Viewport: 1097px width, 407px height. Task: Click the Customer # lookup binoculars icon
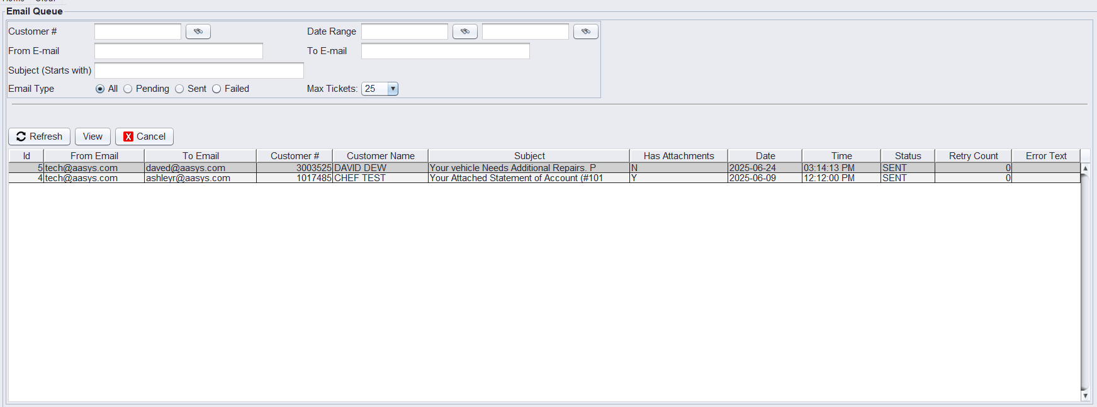pyautogui.click(x=198, y=31)
